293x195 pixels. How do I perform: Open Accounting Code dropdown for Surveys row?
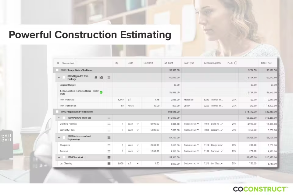(x=221, y=151)
